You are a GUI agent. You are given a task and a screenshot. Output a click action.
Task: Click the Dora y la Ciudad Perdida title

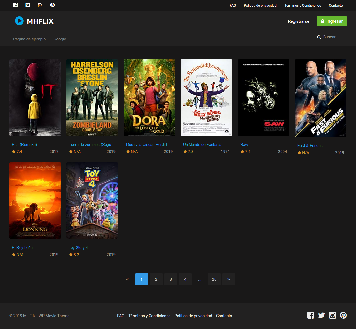point(148,145)
